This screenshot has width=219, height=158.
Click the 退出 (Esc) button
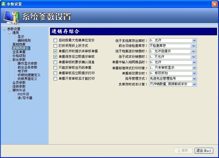pyautogui.click(x=204, y=151)
